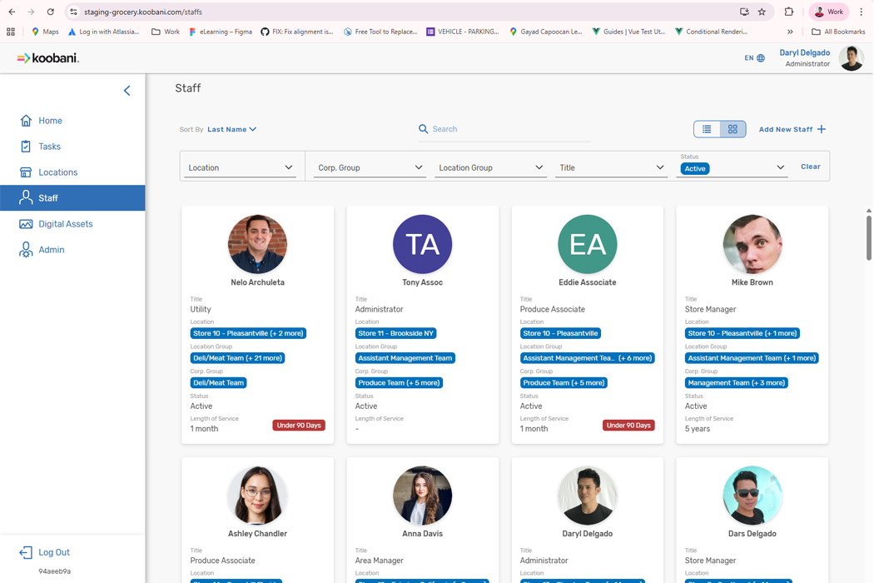Screen dimensions: 874x583
Task: Bookmark this page with the star icon
Action: pyautogui.click(x=762, y=12)
